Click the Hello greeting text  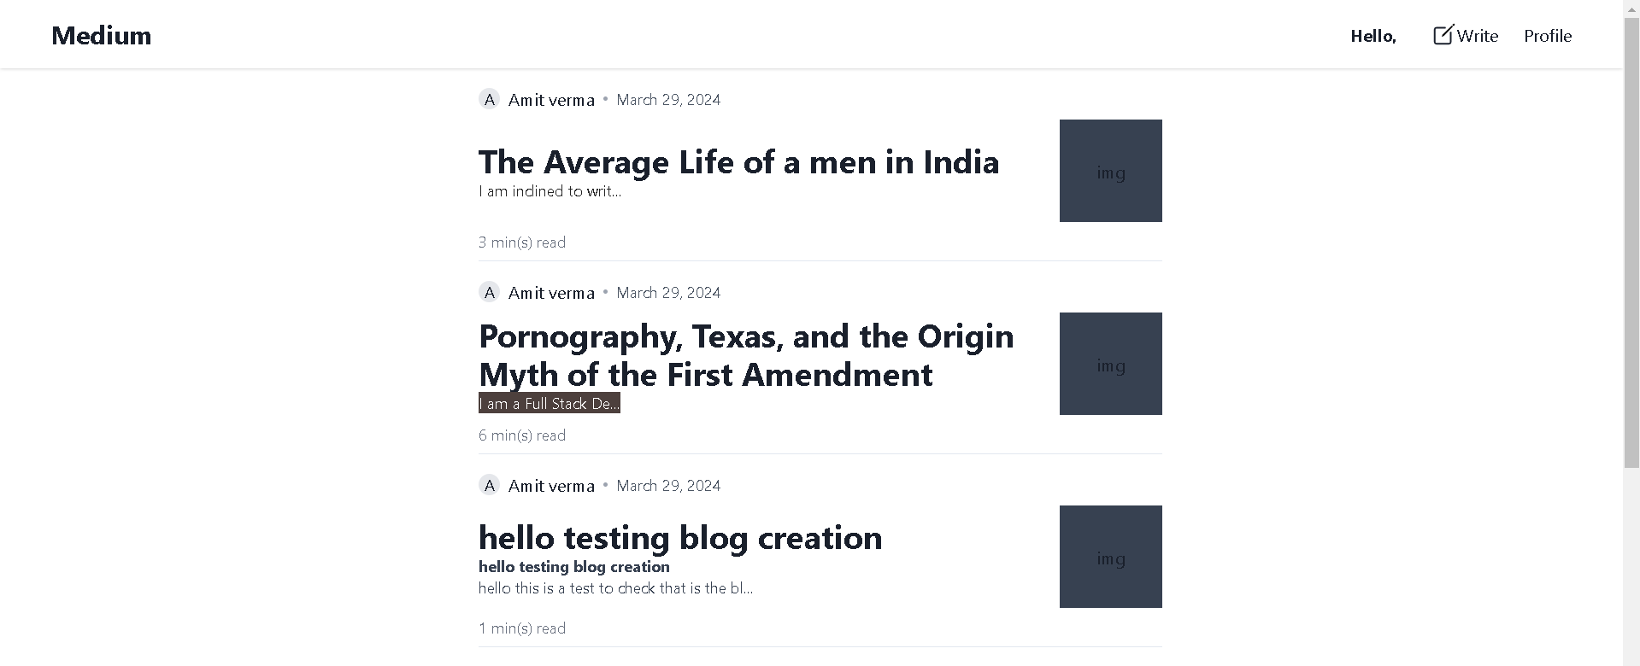point(1372,36)
